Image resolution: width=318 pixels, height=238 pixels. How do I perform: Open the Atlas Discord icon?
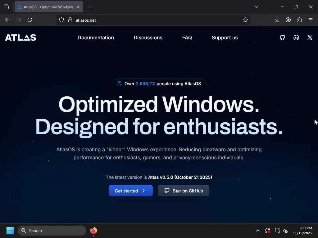[x=296, y=37]
